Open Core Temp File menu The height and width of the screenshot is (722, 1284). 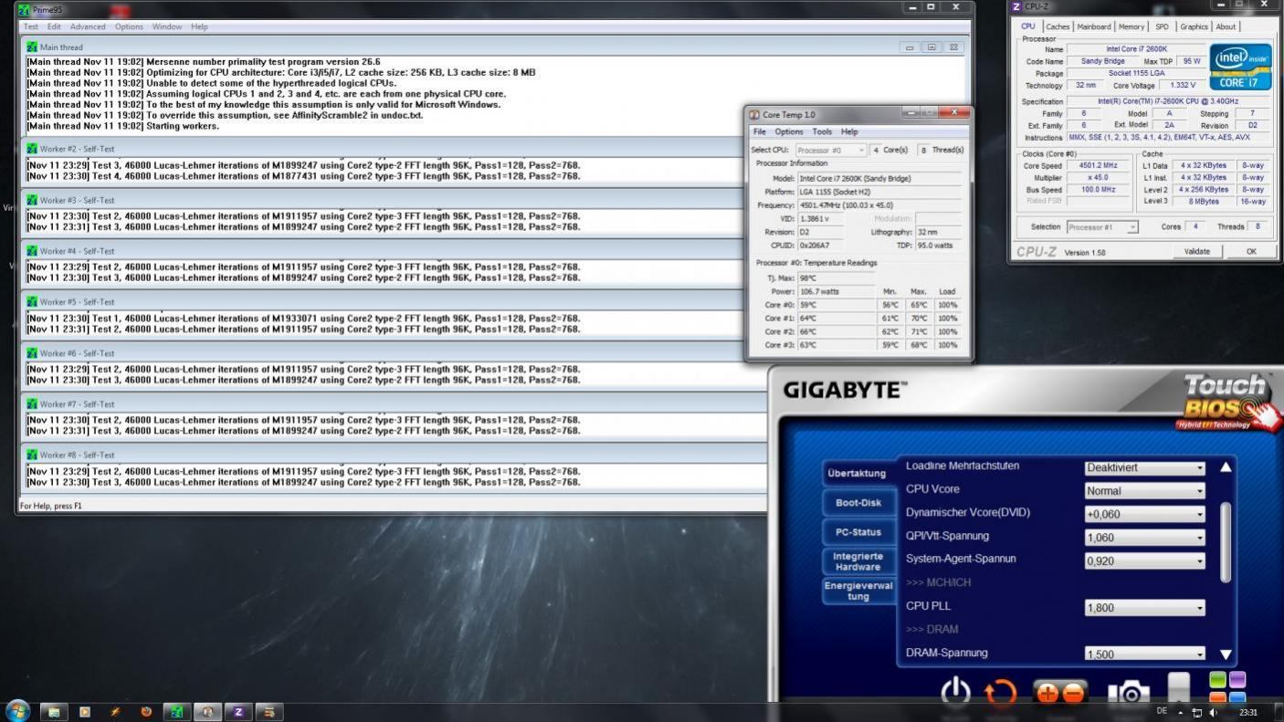point(759,131)
